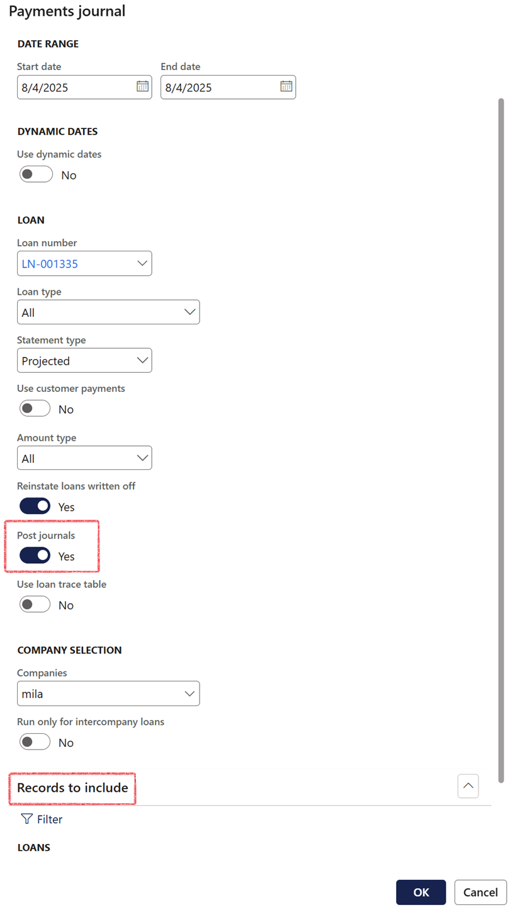The width and height of the screenshot is (515, 912).
Task: Enable Use loan trace table
Action: (x=35, y=605)
